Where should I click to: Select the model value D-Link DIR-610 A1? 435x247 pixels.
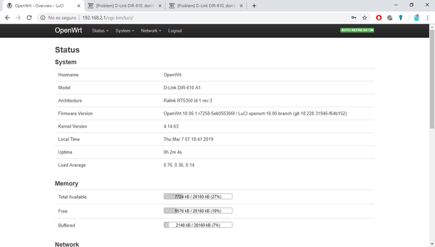[182, 88]
